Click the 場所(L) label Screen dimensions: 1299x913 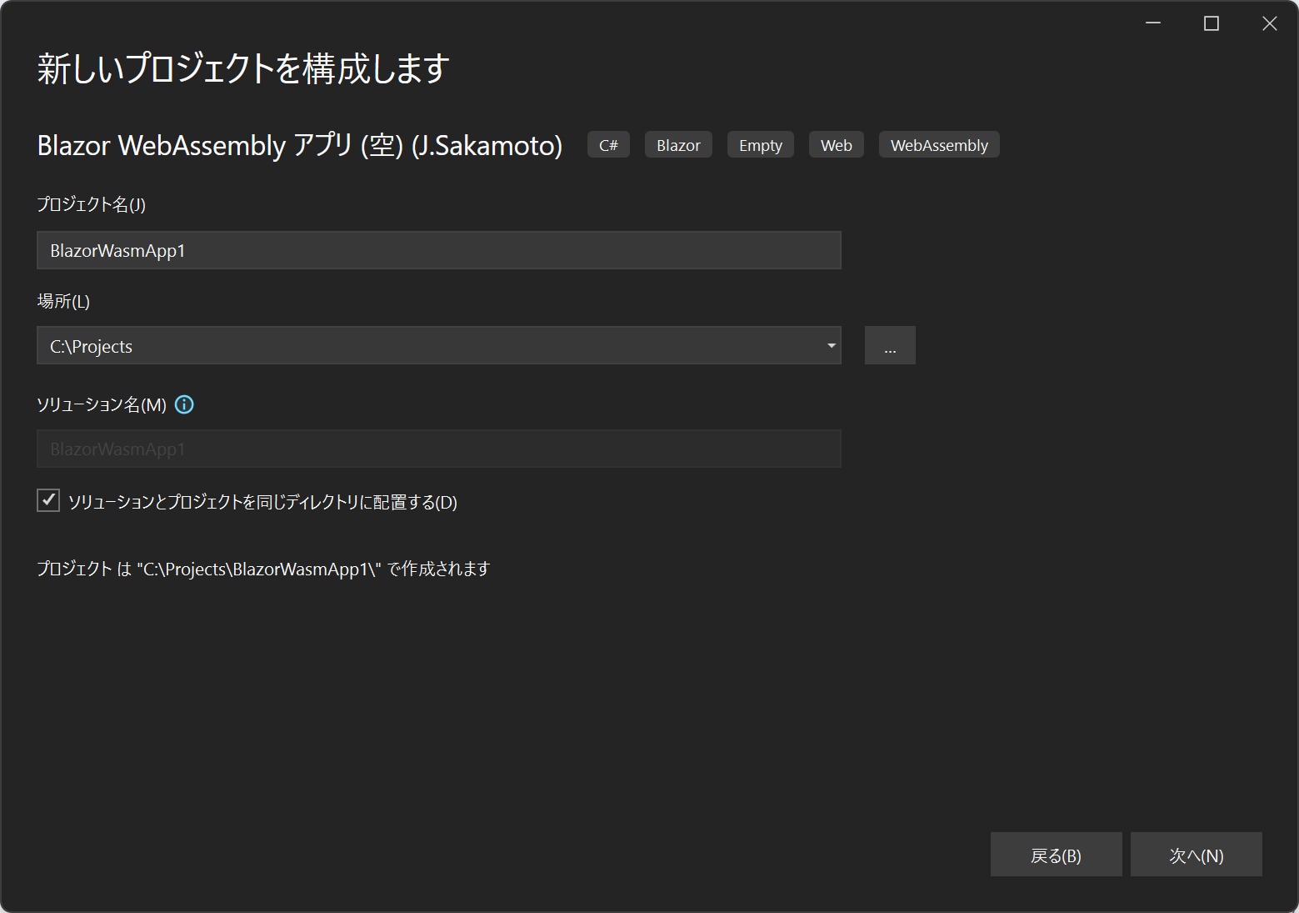click(x=63, y=301)
